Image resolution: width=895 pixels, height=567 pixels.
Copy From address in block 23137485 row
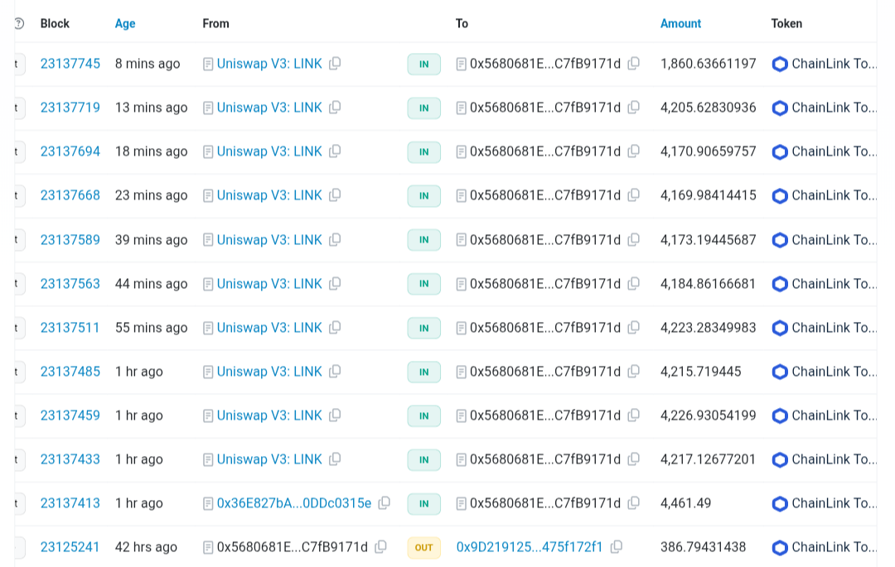[x=335, y=372]
